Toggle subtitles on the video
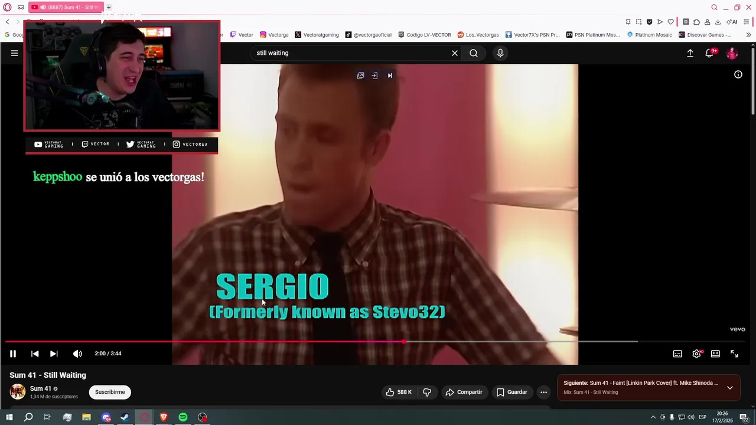The image size is (756, 425). (677, 354)
